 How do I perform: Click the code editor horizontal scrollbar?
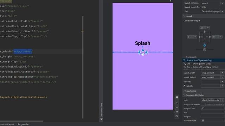pos(21,121)
